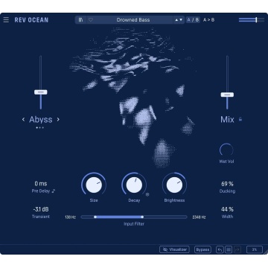Toggle the Visualizer button
The width and height of the screenshot is (268, 268).
174,249
